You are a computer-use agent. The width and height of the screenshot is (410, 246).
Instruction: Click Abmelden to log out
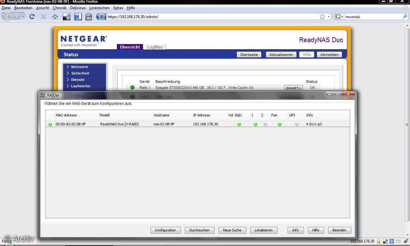coord(329,55)
